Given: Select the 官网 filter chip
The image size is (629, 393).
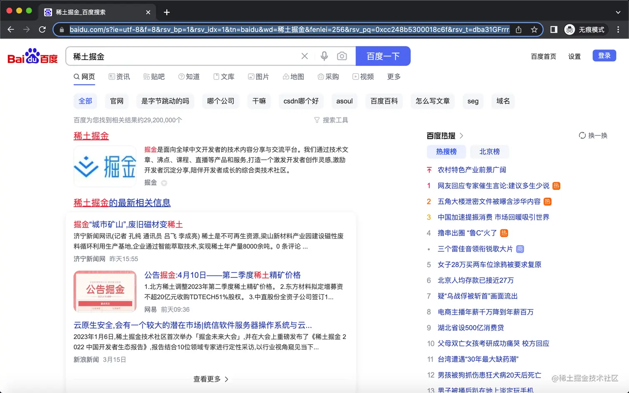Looking at the screenshot, I should 117,101.
